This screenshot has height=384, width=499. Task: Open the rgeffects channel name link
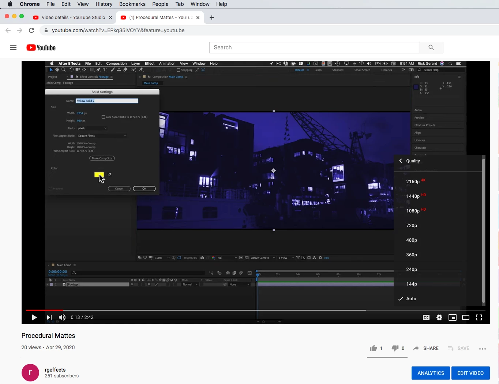(55, 370)
